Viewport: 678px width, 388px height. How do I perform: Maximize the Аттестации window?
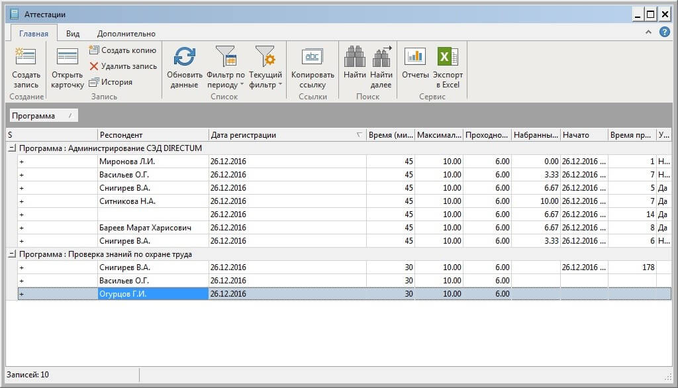point(651,15)
